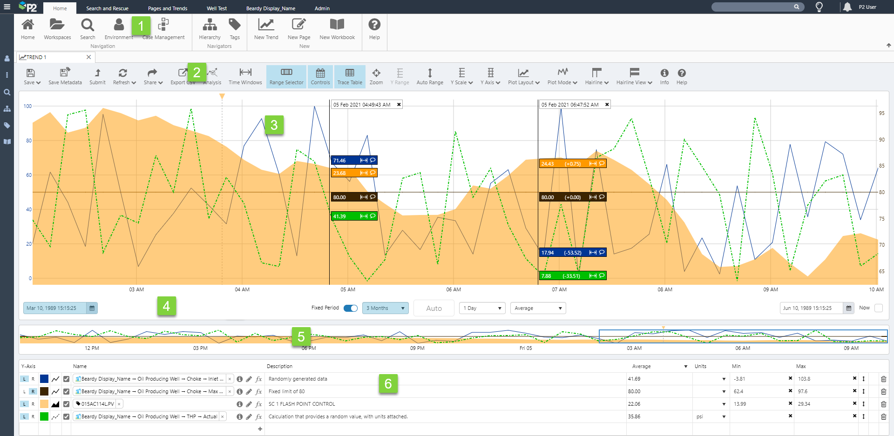This screenshot has height=436, width=894.
Task: Switch to the Well Test tab
Action: point(217,8)
